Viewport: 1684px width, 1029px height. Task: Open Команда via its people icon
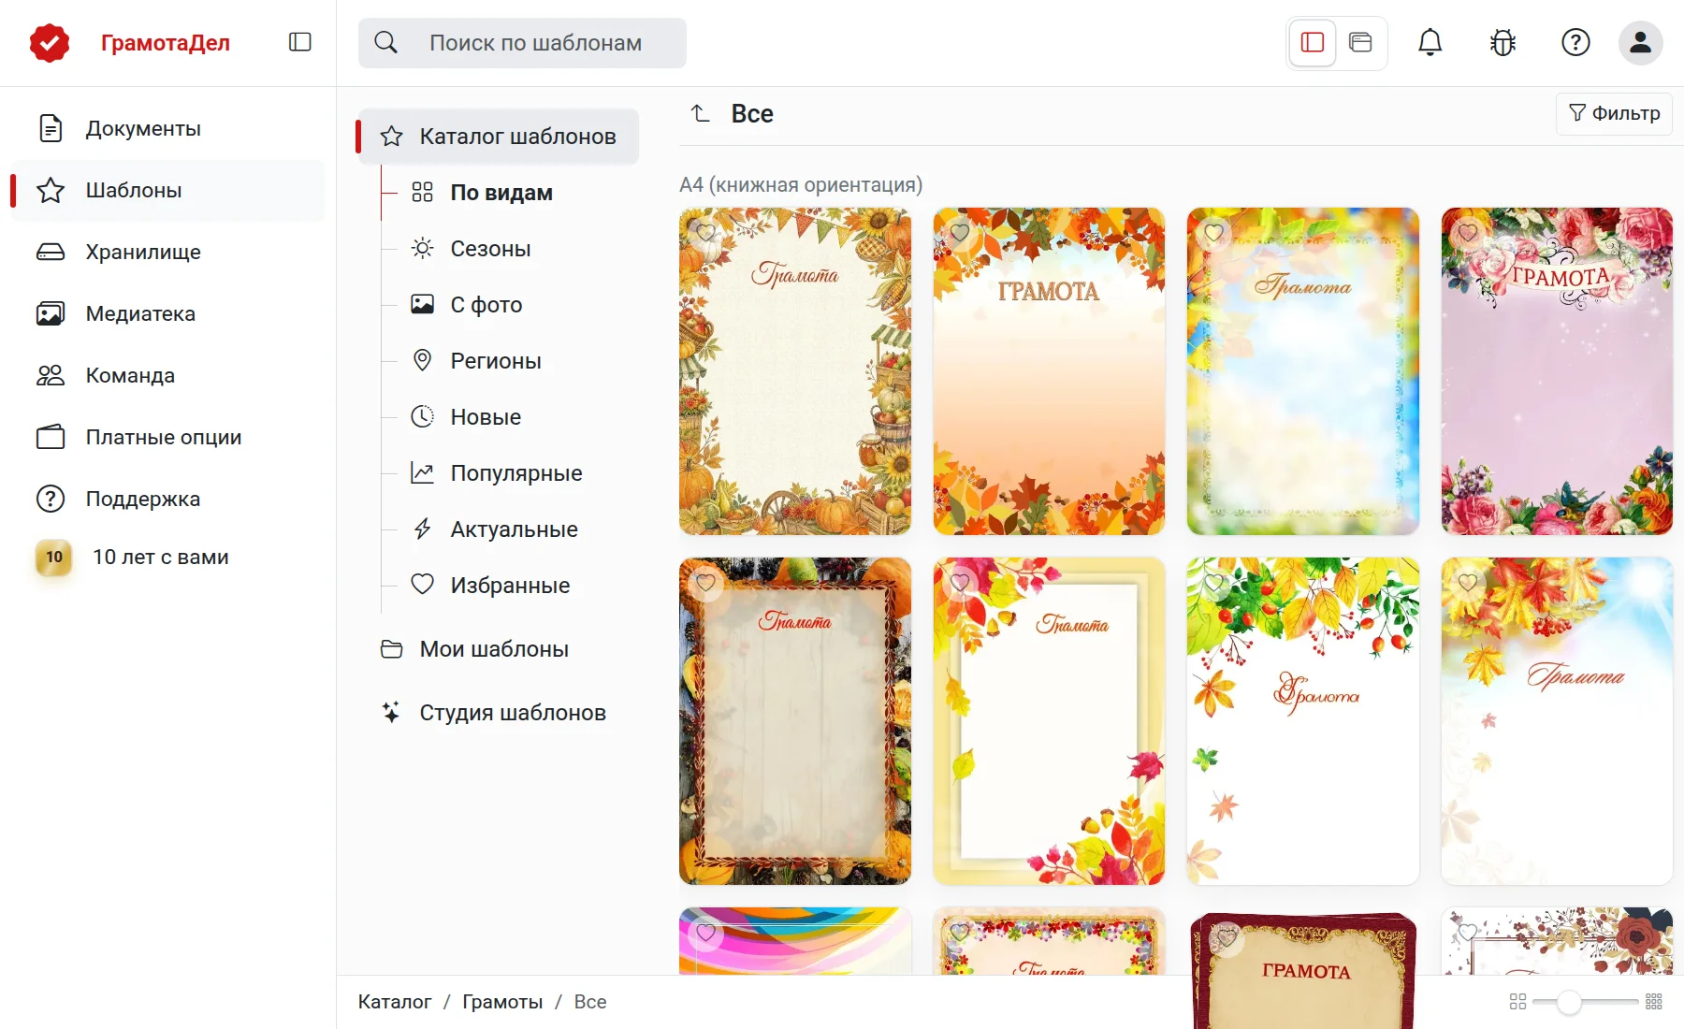click(x=51, y=375)
